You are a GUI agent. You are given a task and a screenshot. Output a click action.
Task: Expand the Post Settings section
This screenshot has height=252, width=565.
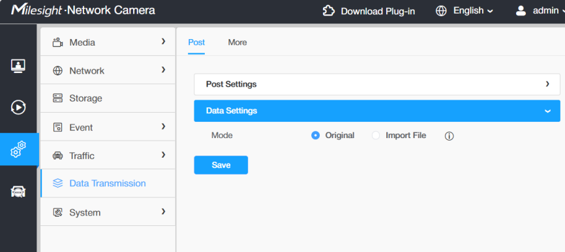(x=377, y=85)
